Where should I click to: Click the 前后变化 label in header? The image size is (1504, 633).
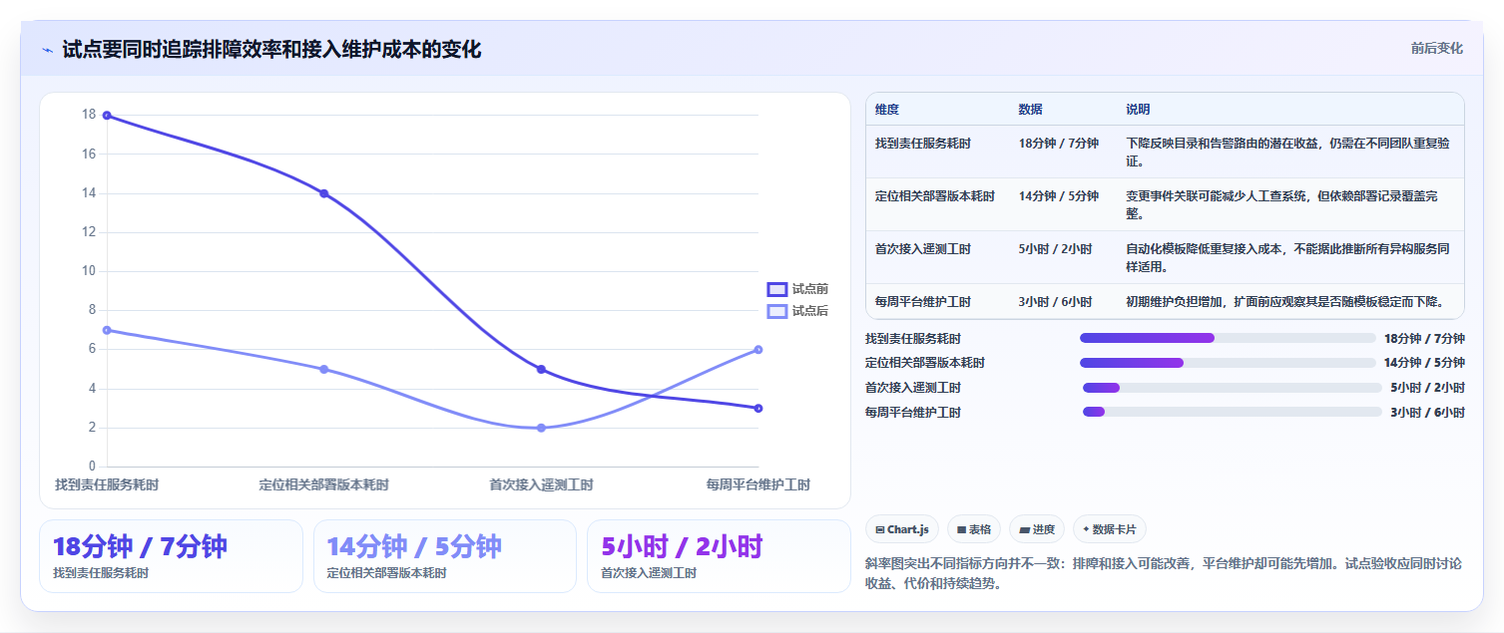1437,48
